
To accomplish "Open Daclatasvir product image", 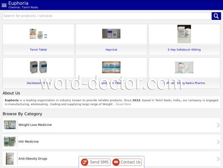I will 38,67.
